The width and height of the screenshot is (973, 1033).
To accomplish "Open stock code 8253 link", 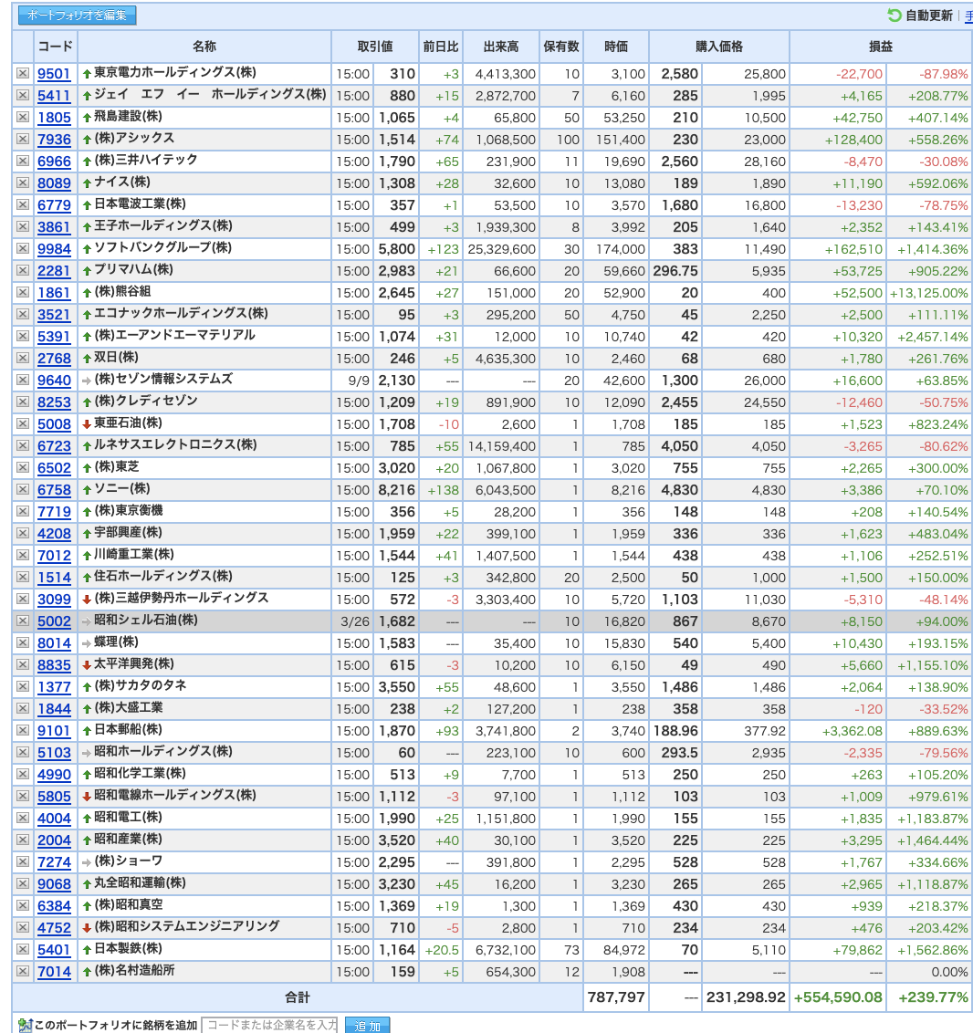I will click(54, 402).
